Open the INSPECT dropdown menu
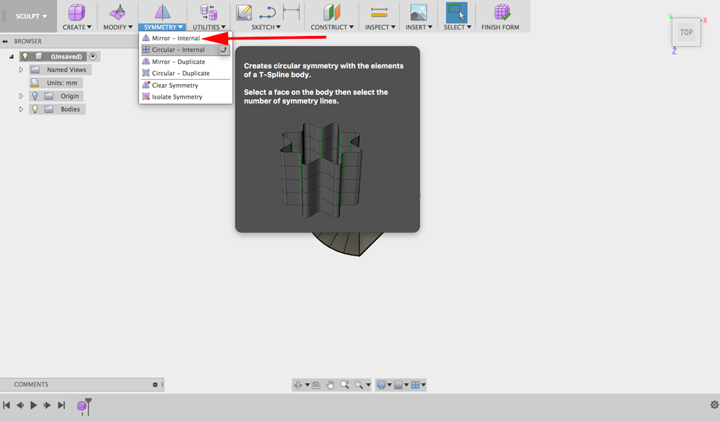Screen dimensions: 720x421 tap(380, 27)
